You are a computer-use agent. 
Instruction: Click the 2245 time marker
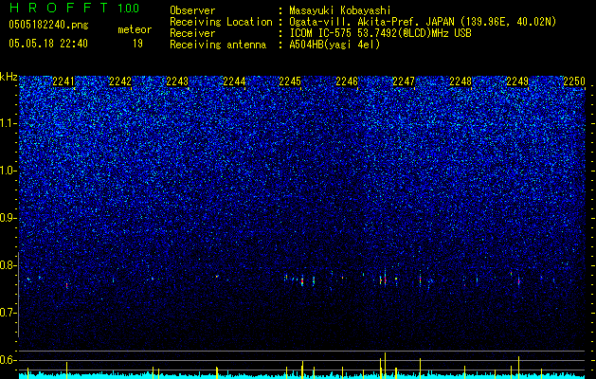(290, 81)
